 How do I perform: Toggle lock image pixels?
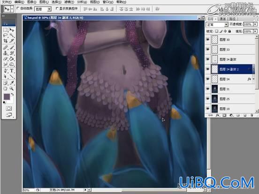pyautogui.click(x=221, y=31)
